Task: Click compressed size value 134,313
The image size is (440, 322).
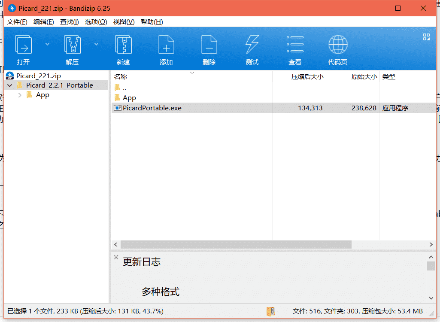Action: [x=310, y=108]
